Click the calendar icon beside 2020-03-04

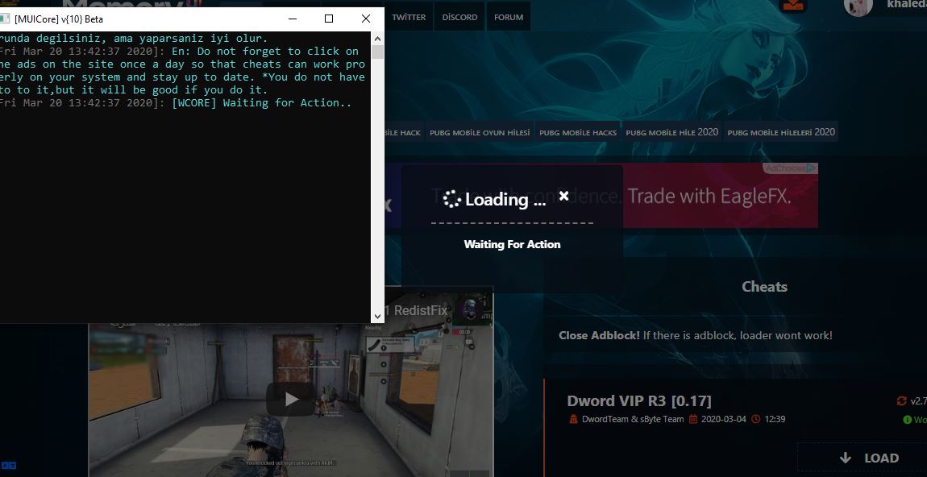[693, 419]
